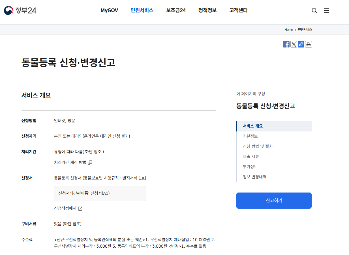Open 민원서비스 from the breadcrumb
The width and height of the screenshot is (349, 255).
[x=304, y=29]
